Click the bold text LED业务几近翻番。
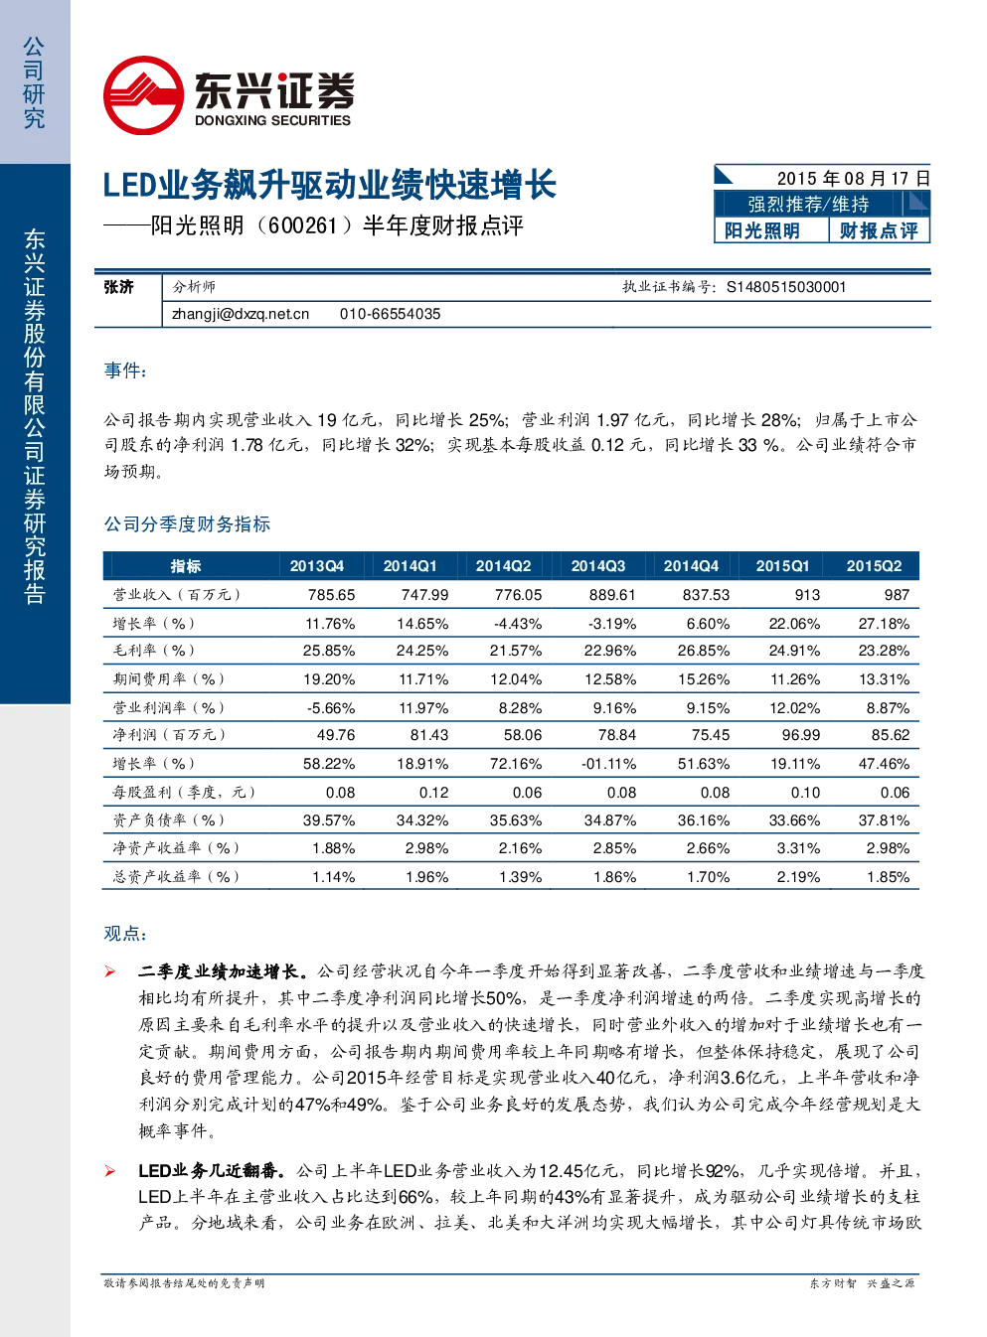 coord(212,1170)
